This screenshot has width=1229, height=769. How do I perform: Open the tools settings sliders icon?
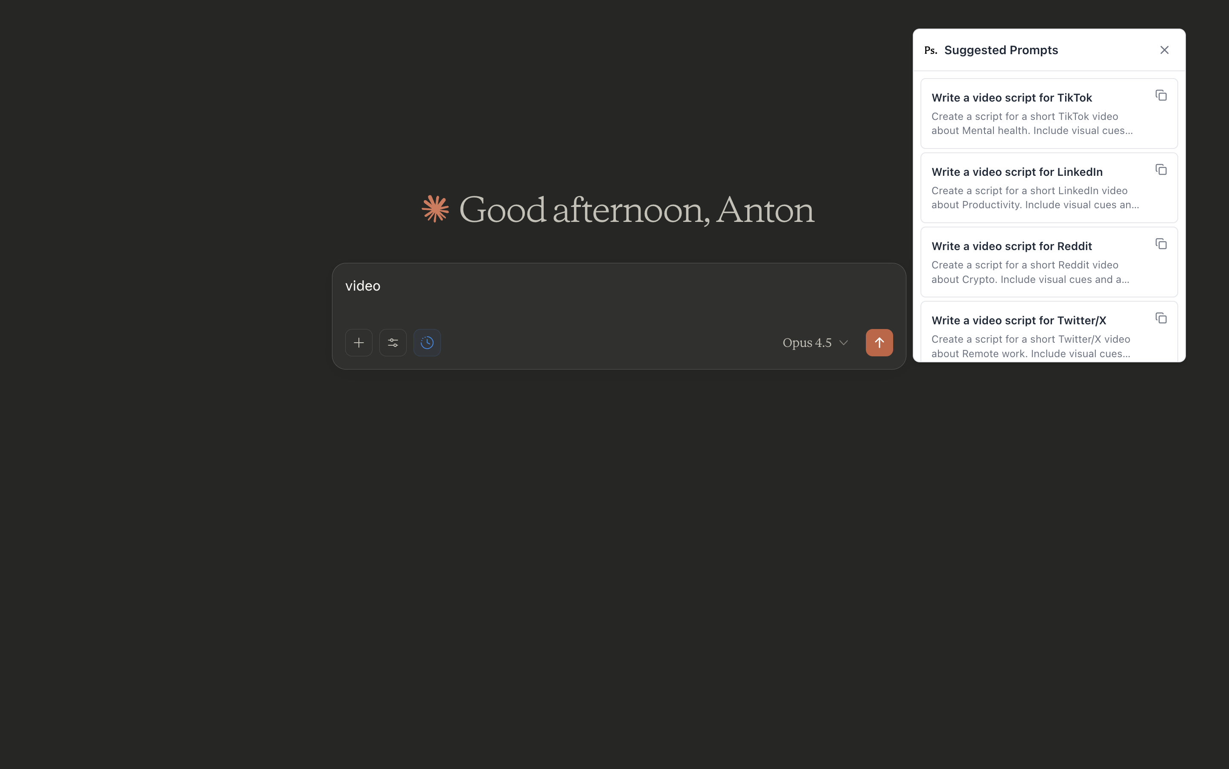point(393,343)
